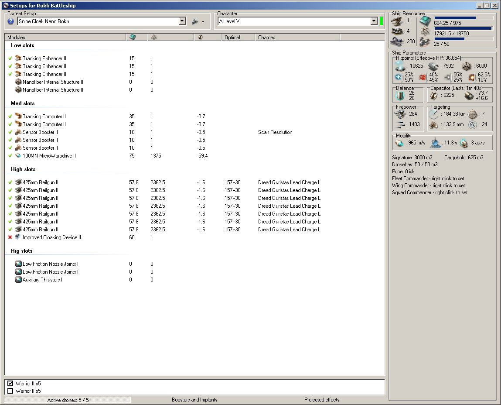Toggle the 100MN MicroWarpdrive II active checkmark
The height and width of the screenshot is (405, 501).
(10, 155)
